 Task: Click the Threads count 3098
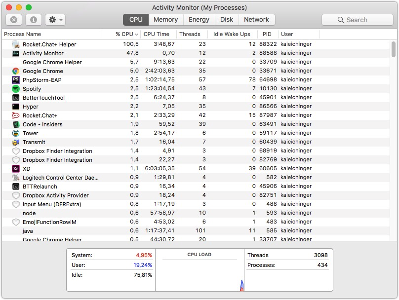click(x=320, y=255)
